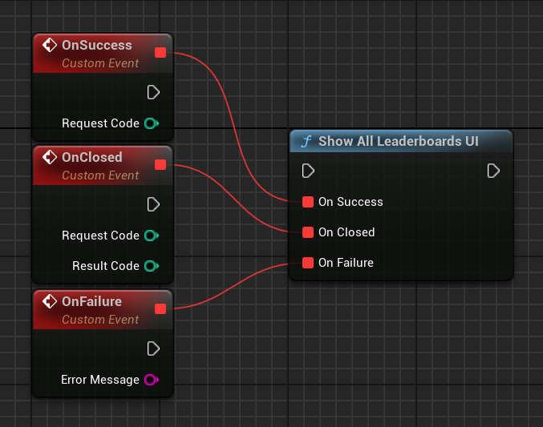The height and width of the screenshot is (427, 543).
Task: Click the OnFailure node's white execution output pin
Action: [x=153, y=349]
